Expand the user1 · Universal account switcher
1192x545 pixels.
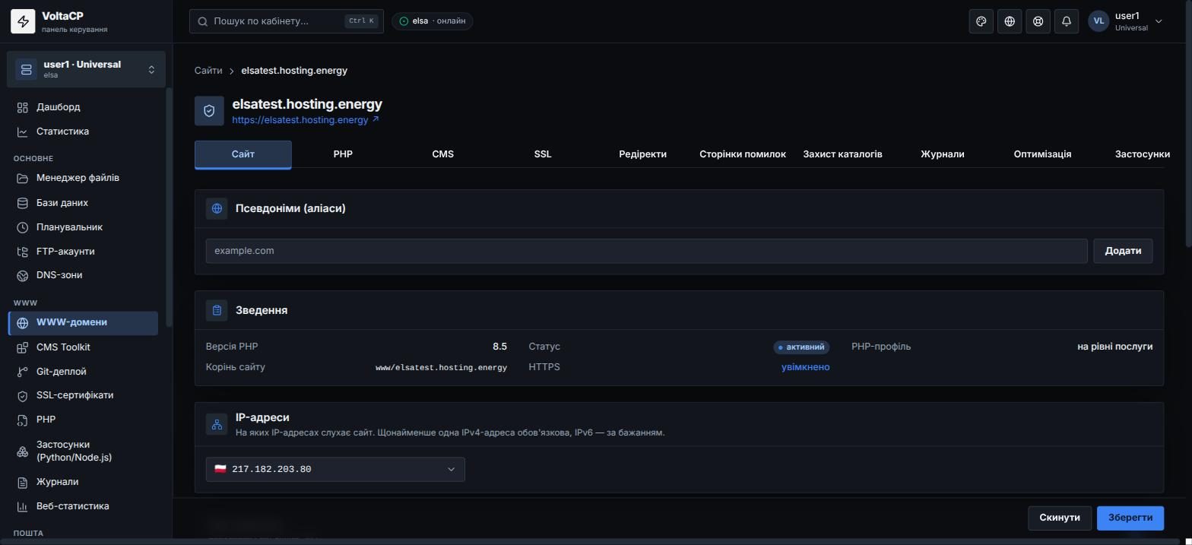tap(86, 69)
